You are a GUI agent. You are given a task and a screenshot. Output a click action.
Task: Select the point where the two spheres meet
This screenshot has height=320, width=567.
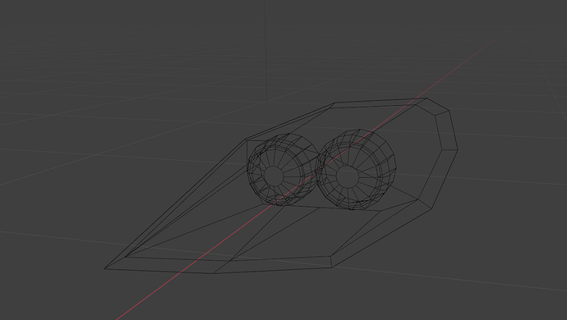pos(318,167)
